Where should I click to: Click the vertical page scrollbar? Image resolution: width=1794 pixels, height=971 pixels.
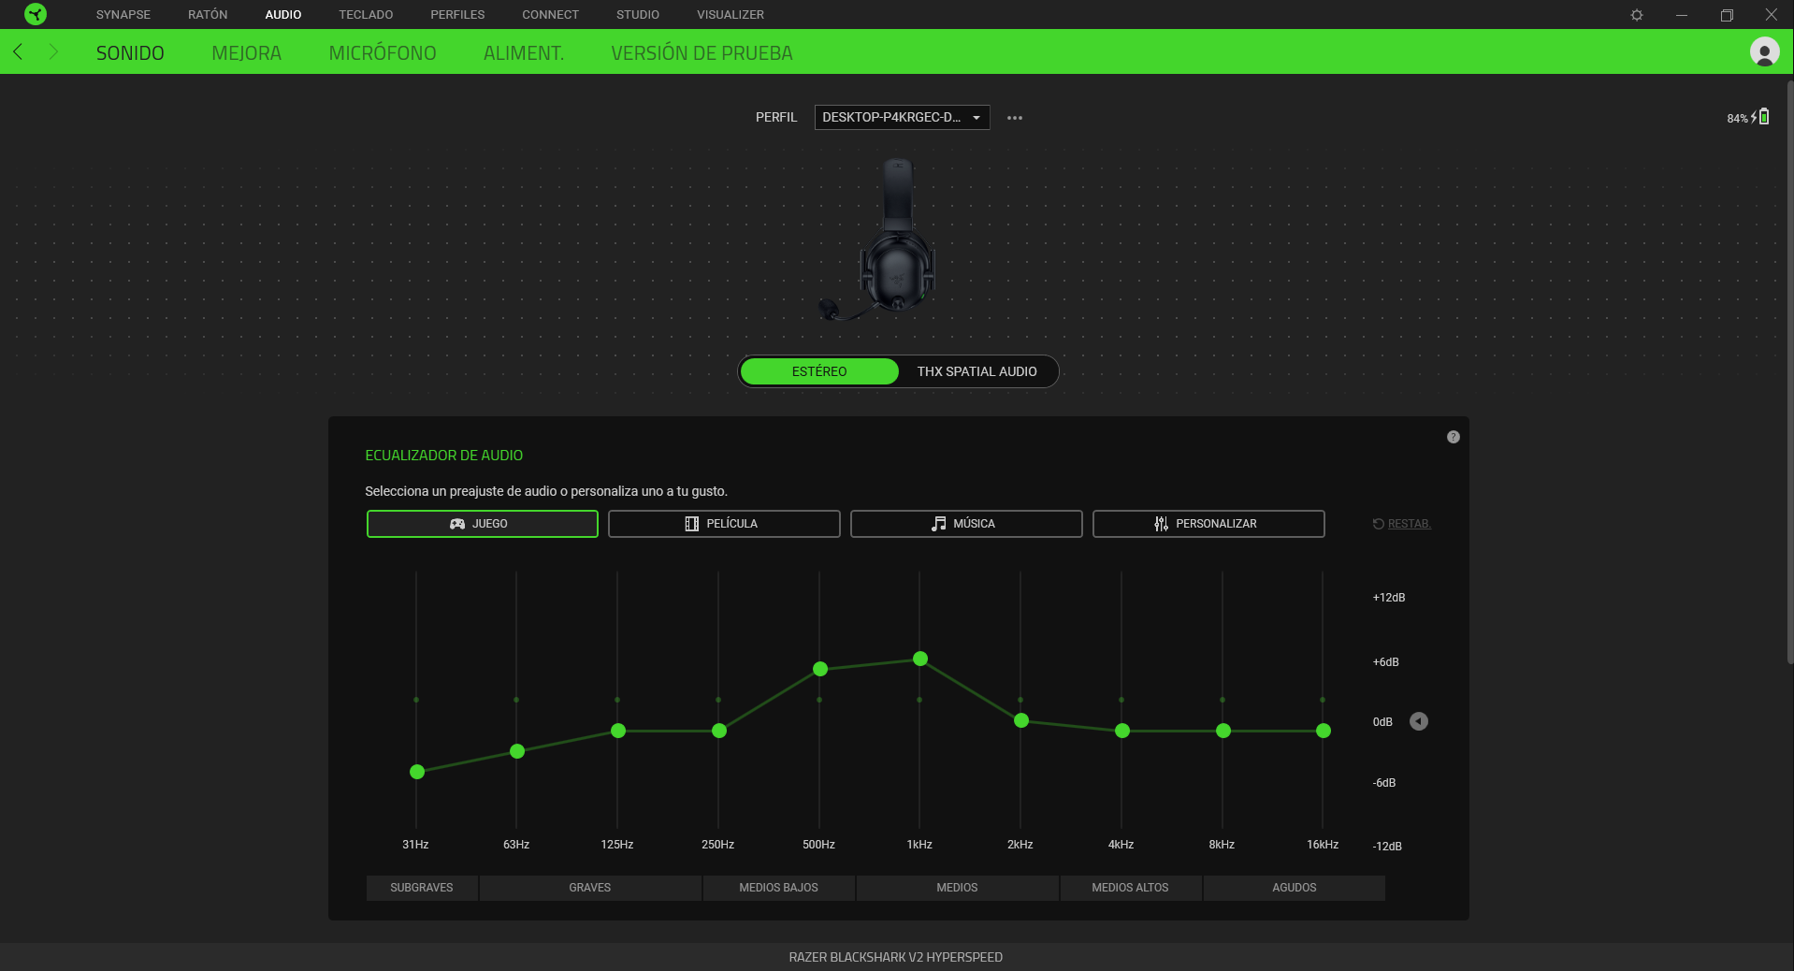[1789, 371]
